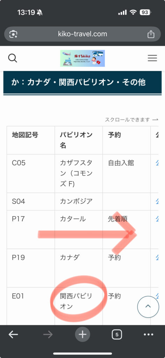The image size is (165, 358).
Task: Tap the Google Lens camera icon in address bar
Action: click(x=13, y=34)
